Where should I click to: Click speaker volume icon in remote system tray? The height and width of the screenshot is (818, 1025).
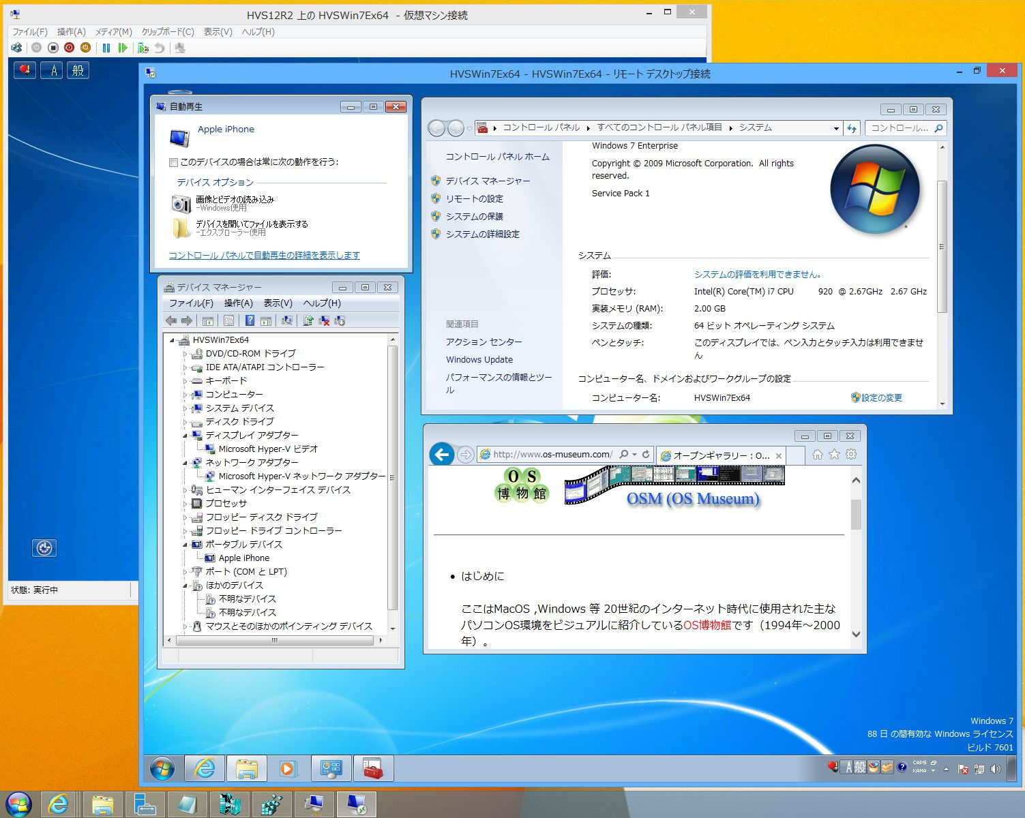[x=996, y=768]
